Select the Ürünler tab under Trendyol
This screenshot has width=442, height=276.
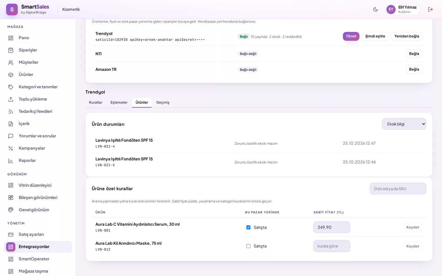pyautogui.click(x=142, y=102)
